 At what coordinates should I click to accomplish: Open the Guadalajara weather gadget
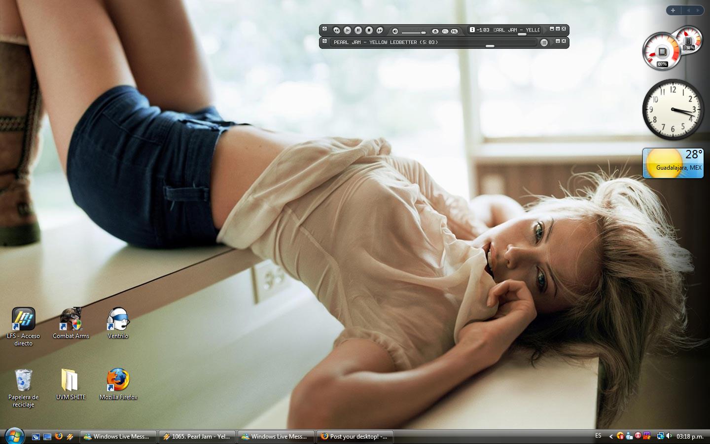(673, 163)
